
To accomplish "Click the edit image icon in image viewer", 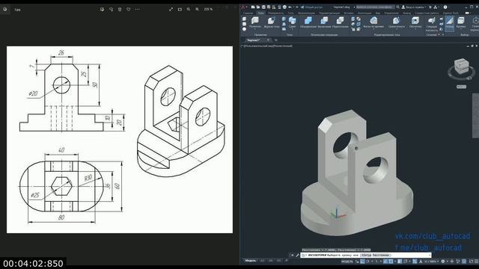I will point(102,10).
